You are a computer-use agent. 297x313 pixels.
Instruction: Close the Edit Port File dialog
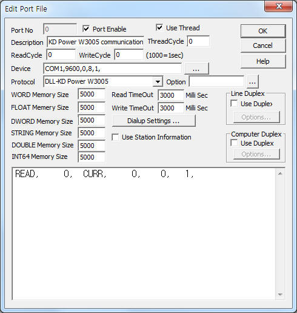pyautogui.click(x=279, y=6)
